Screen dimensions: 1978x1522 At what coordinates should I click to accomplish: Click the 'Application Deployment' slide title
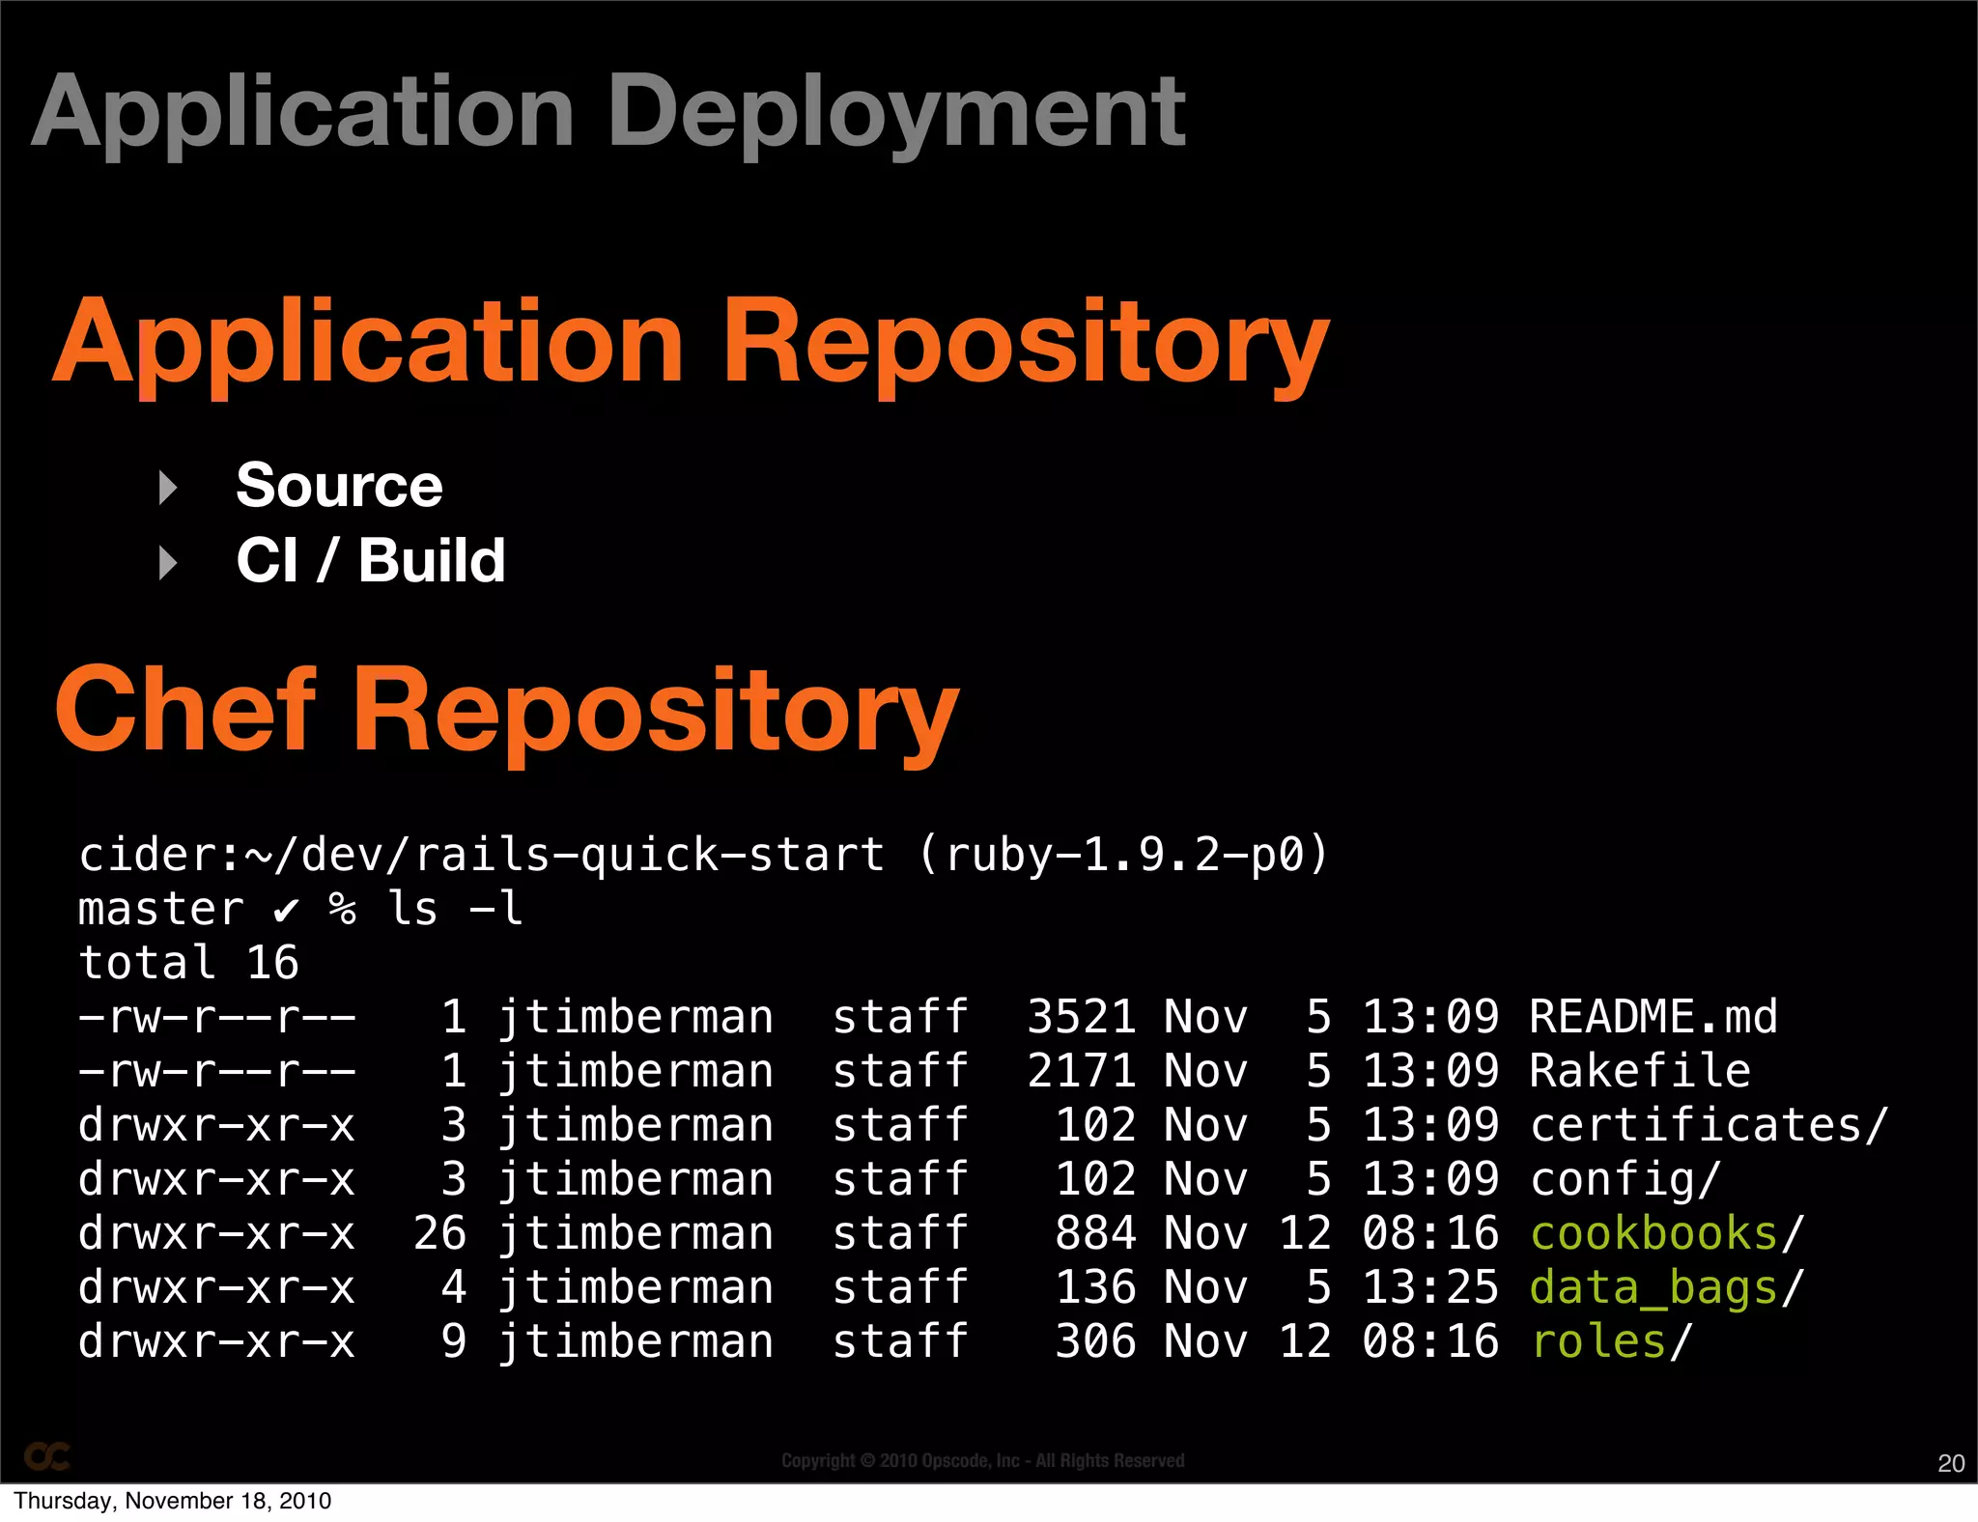pyautogui.click(x=608, y=116)
